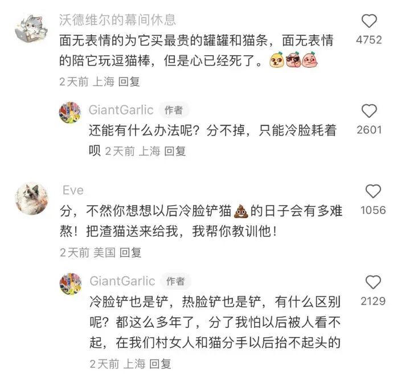This screenshot has width=393, height=377.
Task: Tap the 作者 badge in first reply
Action: (174, 110)
